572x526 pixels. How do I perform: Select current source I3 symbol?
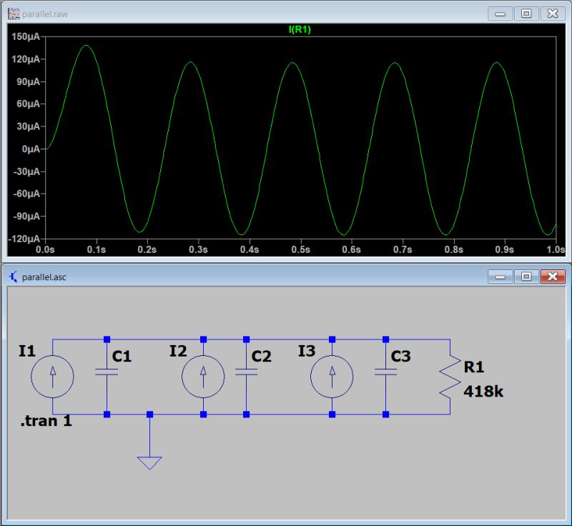point(331,375)
